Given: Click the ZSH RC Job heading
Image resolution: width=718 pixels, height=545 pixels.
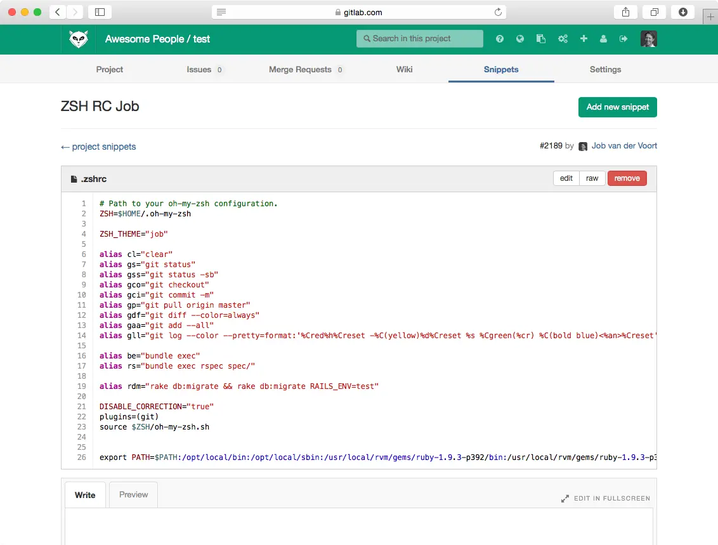Looking at the screenshot, I should pos(100,106).
